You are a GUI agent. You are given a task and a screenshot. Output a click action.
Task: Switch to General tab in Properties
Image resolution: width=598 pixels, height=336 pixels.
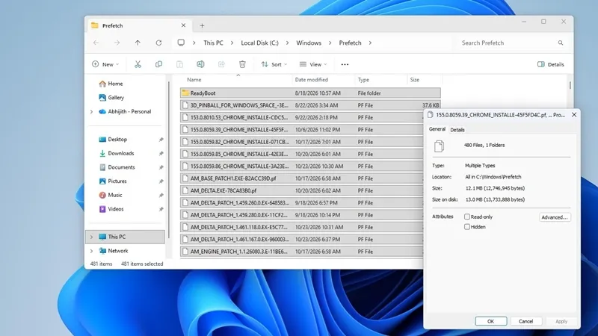point(437,129)
